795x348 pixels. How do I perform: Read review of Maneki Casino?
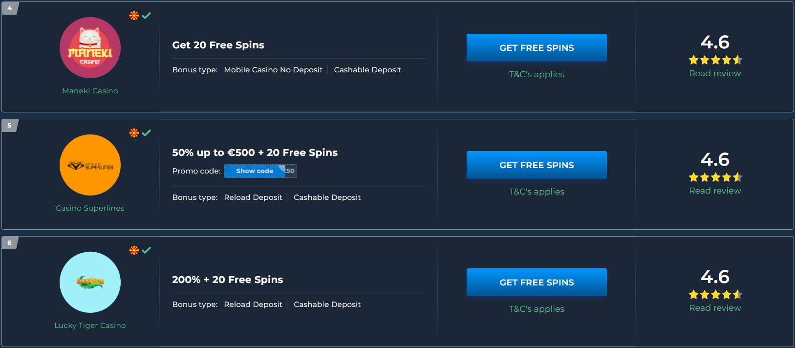tap(715, 73)
